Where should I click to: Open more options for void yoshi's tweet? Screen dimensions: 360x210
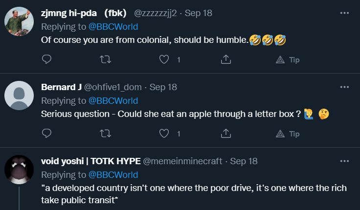click(344, 161)
